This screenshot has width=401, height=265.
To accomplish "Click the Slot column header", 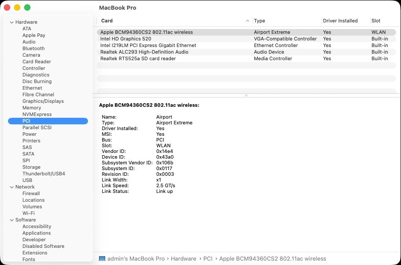I will pyautogui.click(x=375, y=21).
